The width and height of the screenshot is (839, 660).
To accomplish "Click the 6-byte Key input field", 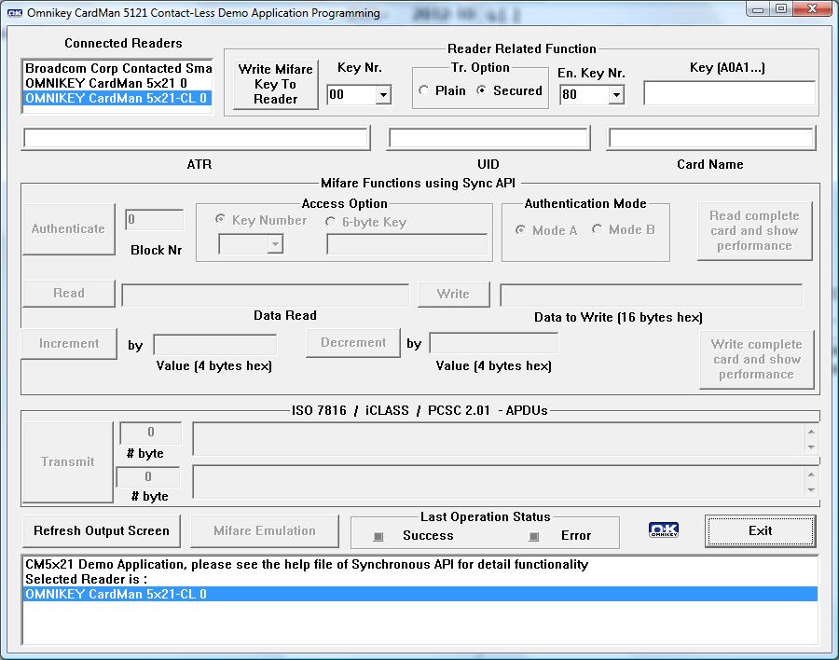I will click(406, 244).
